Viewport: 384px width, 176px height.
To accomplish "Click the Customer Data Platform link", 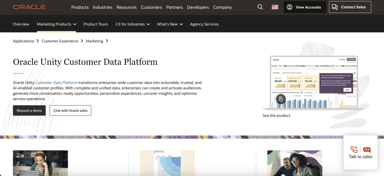I will [x=56, y=82].
